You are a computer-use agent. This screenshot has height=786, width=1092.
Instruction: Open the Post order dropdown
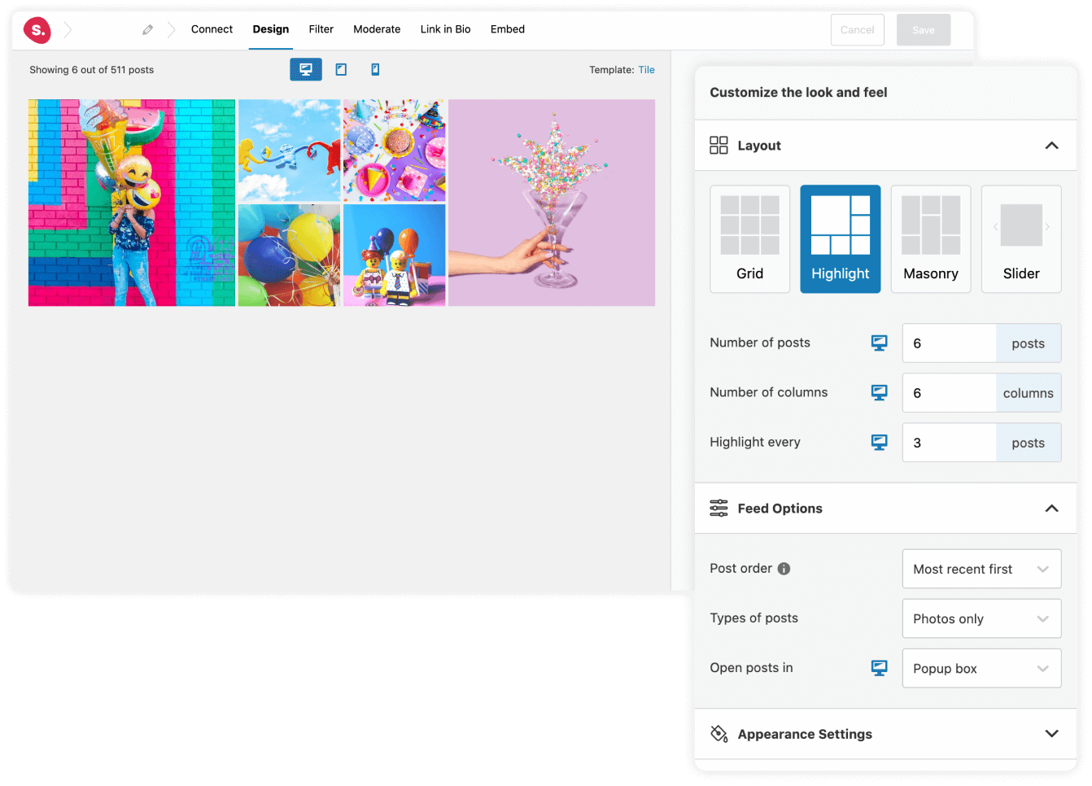(981, 569)
